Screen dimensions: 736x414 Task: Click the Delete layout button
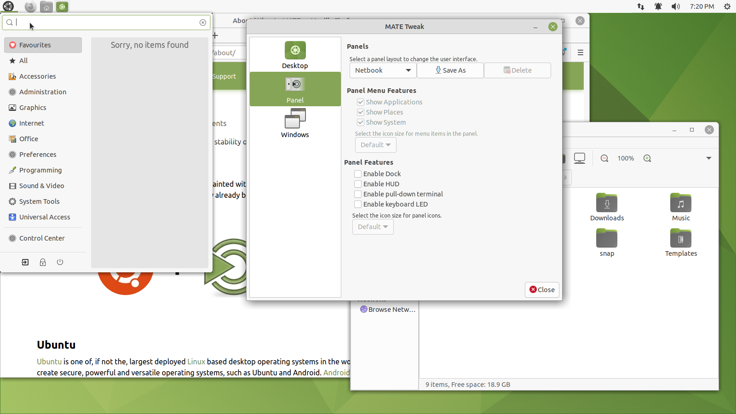click(x=517, y=70)
